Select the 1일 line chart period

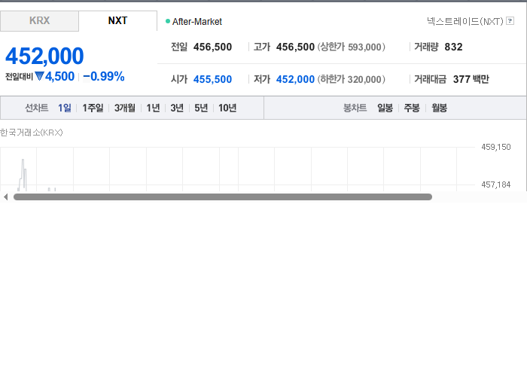pos(65,108)
